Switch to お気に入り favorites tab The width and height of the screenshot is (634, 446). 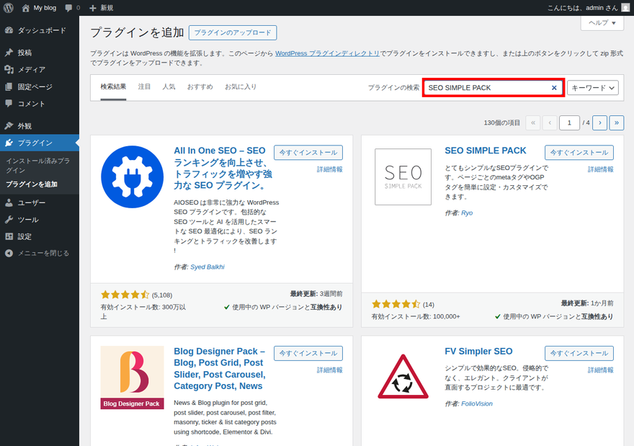[241, 86]
